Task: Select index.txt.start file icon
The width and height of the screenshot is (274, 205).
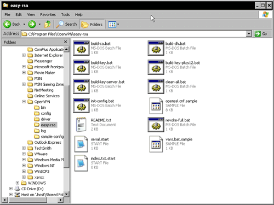Action: [81, 163]
